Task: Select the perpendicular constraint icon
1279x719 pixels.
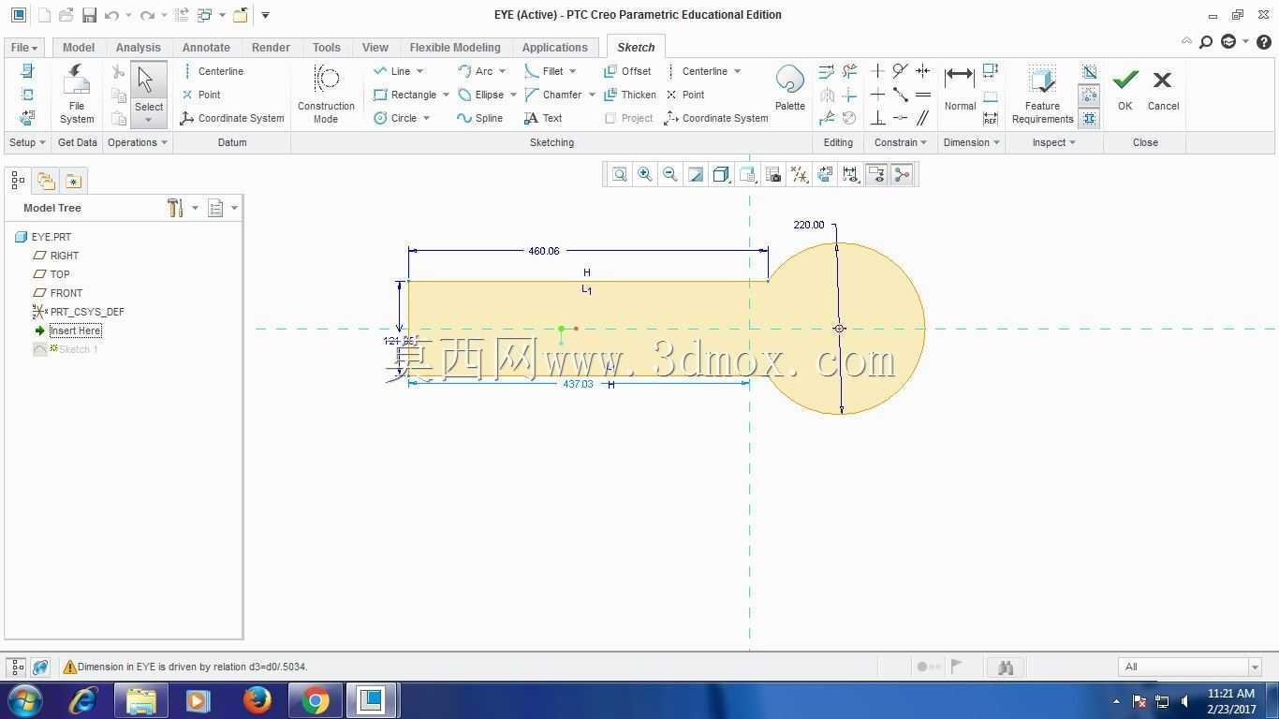Action: click(877, 118)
